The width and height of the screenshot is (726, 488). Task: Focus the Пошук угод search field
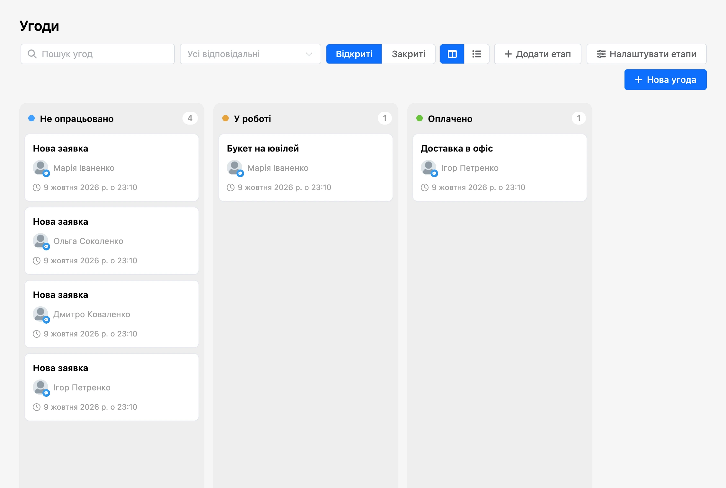tap(98, 54)
